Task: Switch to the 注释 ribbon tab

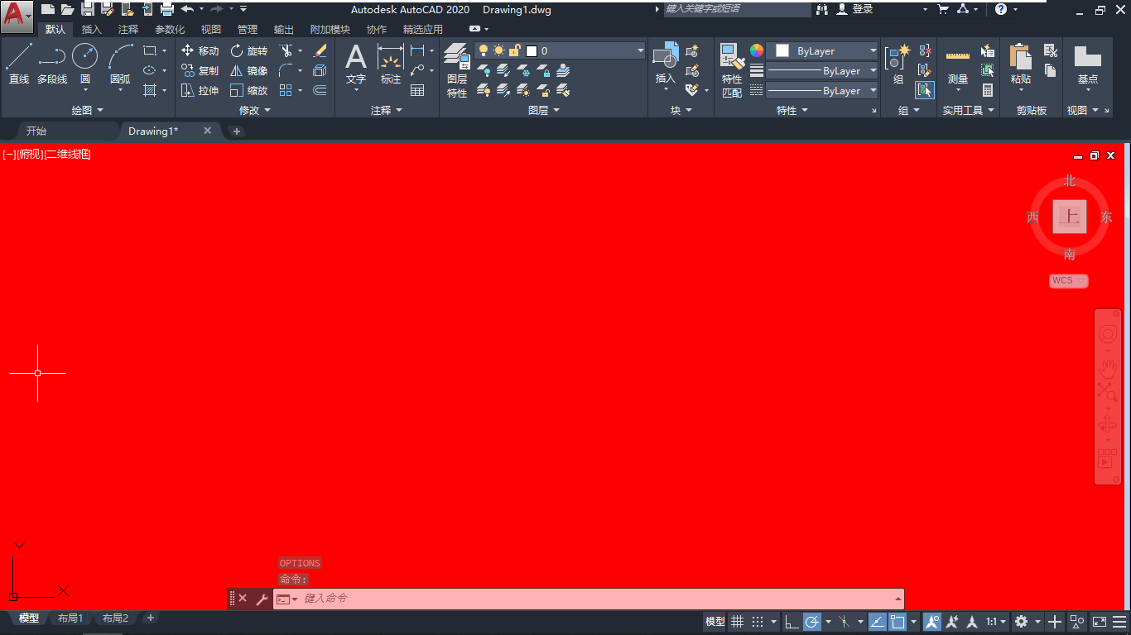Action: (x=128, y=29)
